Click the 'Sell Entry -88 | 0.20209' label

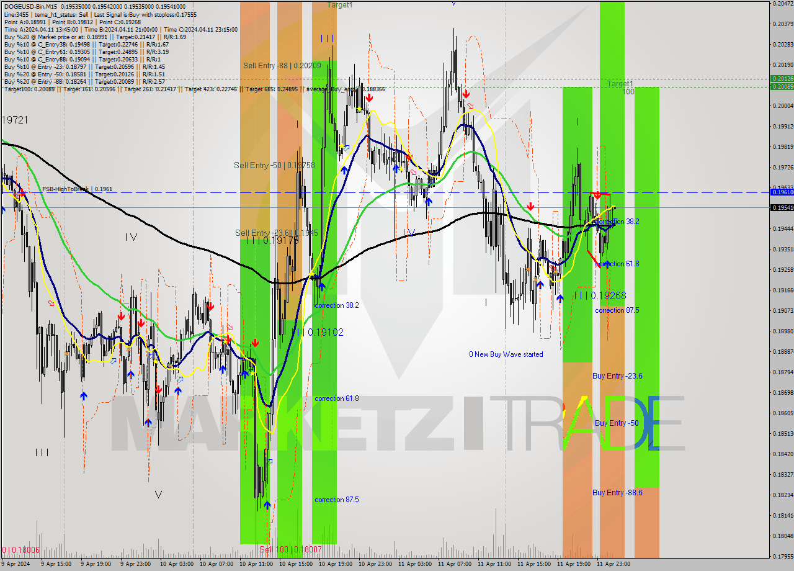coord(282,65)
